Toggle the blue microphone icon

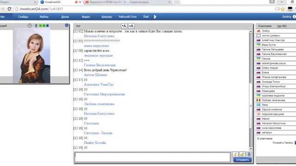point(36,26)
